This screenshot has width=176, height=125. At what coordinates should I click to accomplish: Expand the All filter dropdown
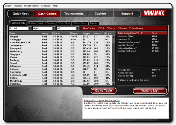coord(78,28)
